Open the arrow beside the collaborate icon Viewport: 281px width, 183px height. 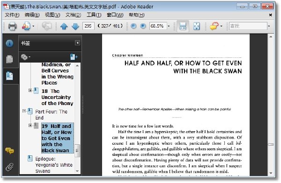click(33, 26)
